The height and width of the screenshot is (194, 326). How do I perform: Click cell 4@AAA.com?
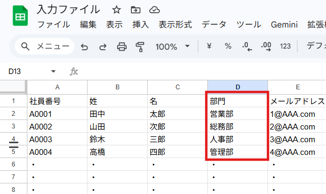pyautogui.click(x=298, y=152)
